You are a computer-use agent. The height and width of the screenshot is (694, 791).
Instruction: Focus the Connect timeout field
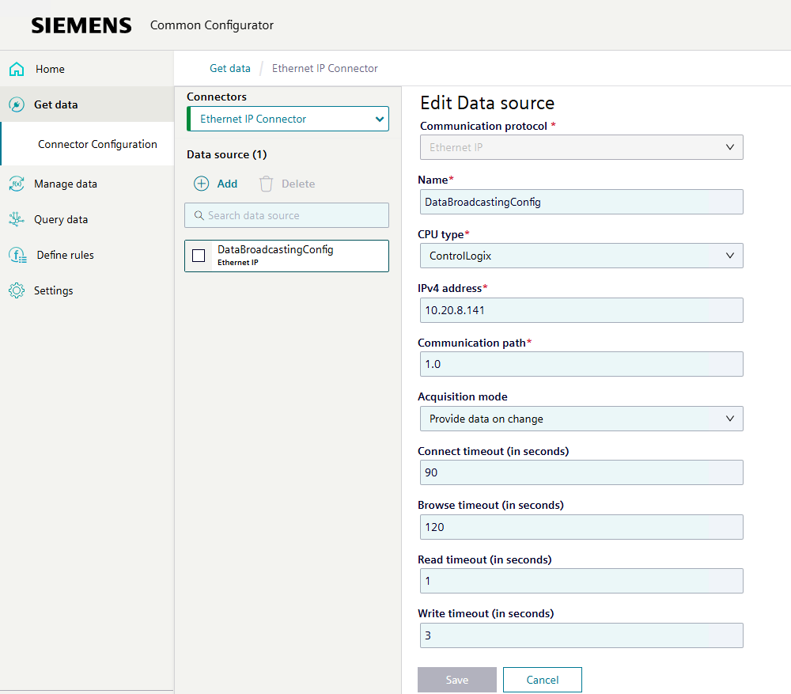(x=581, y=472)
